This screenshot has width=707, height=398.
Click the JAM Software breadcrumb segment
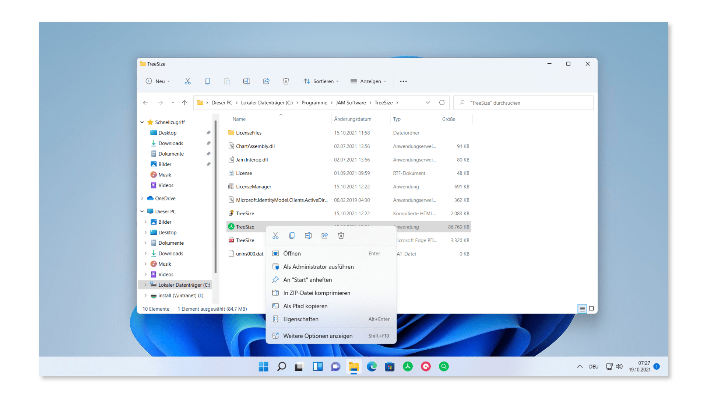click(x=351, y=103)
